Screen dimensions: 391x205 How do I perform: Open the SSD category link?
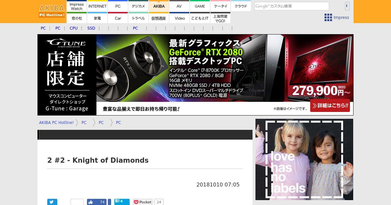tap(91, 28)
